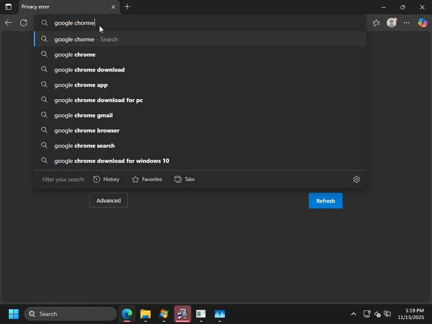Click the blue Refresh button
432x324 pixels.
[x=325, y=201]
